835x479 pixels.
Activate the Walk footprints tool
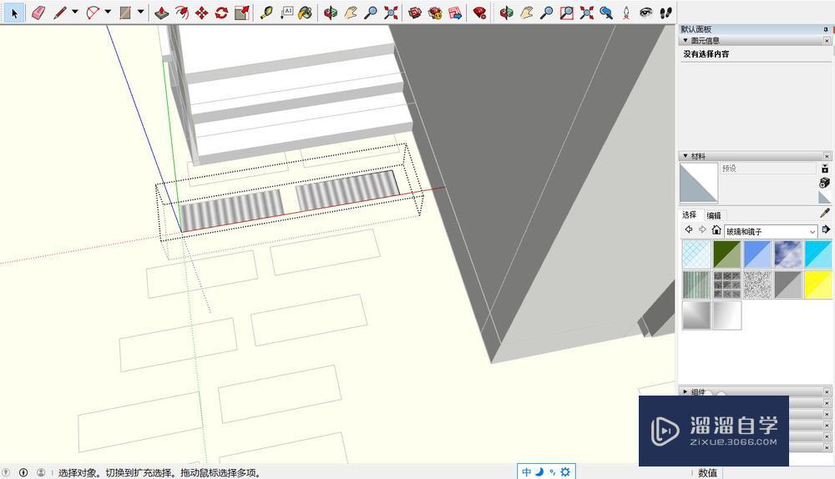665,13
